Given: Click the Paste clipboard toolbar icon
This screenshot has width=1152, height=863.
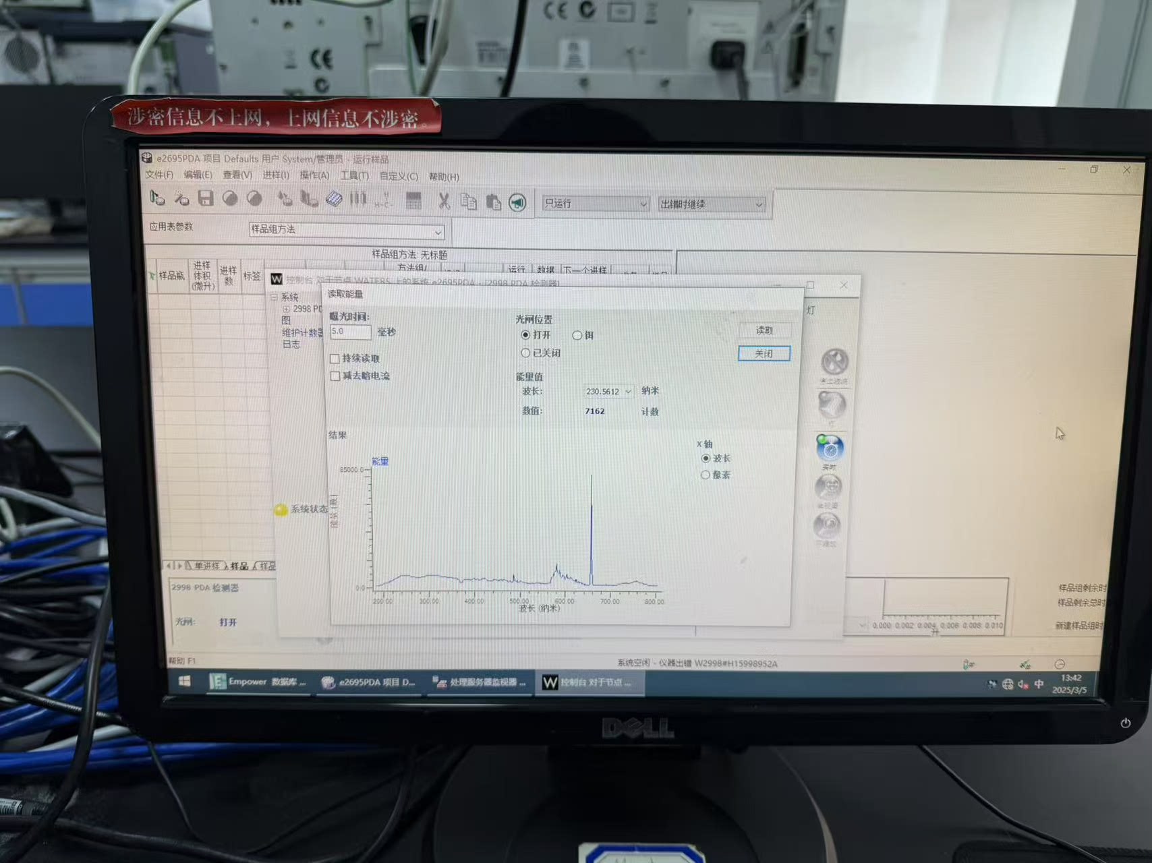Looking at the screenshot, I should point(493,202).
